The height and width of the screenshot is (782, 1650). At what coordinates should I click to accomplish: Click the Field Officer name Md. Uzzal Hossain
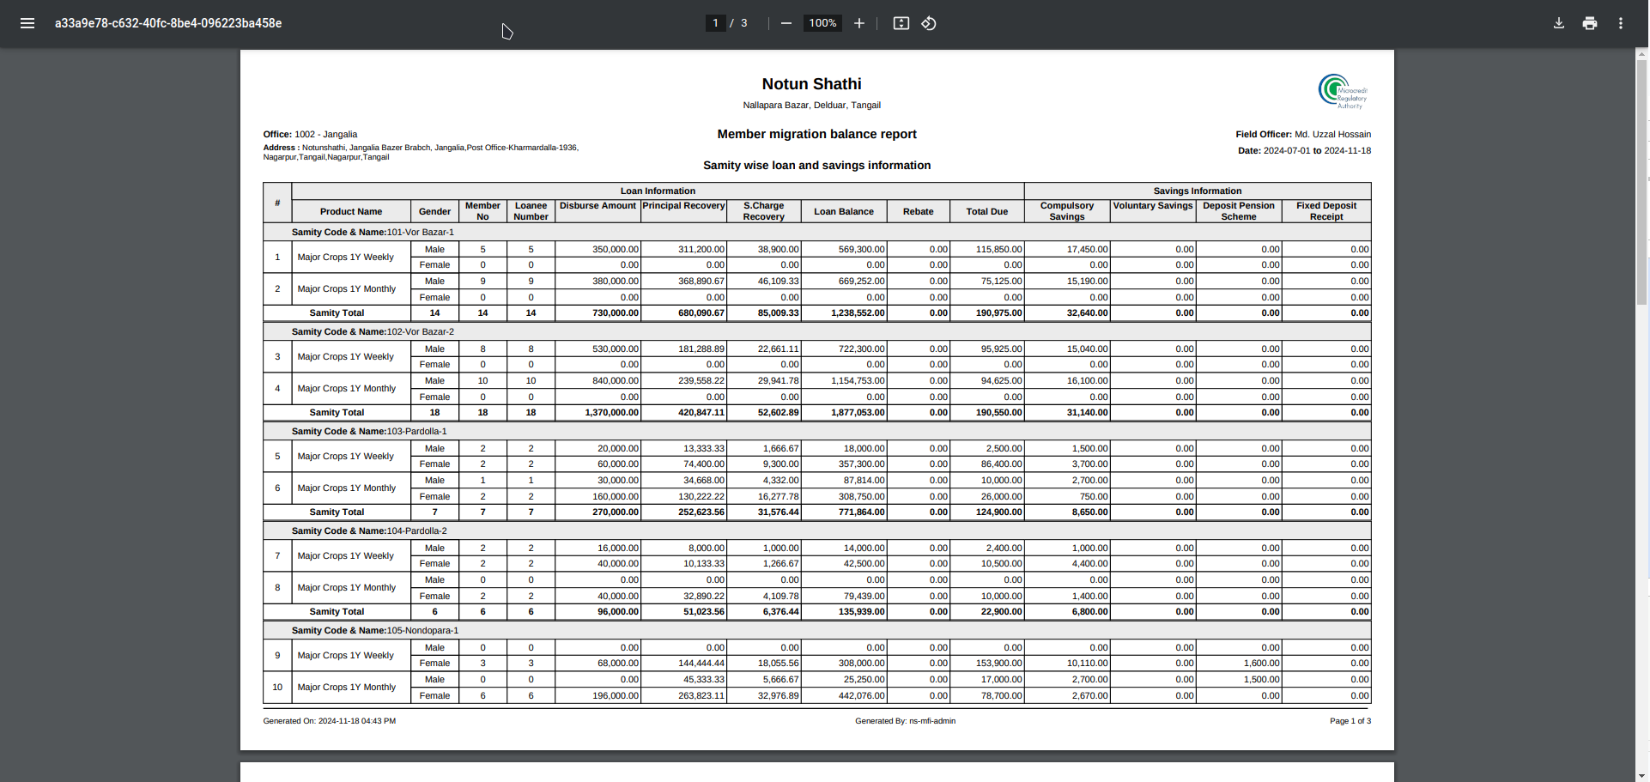pyautogui.click(x=1332, y=134)
